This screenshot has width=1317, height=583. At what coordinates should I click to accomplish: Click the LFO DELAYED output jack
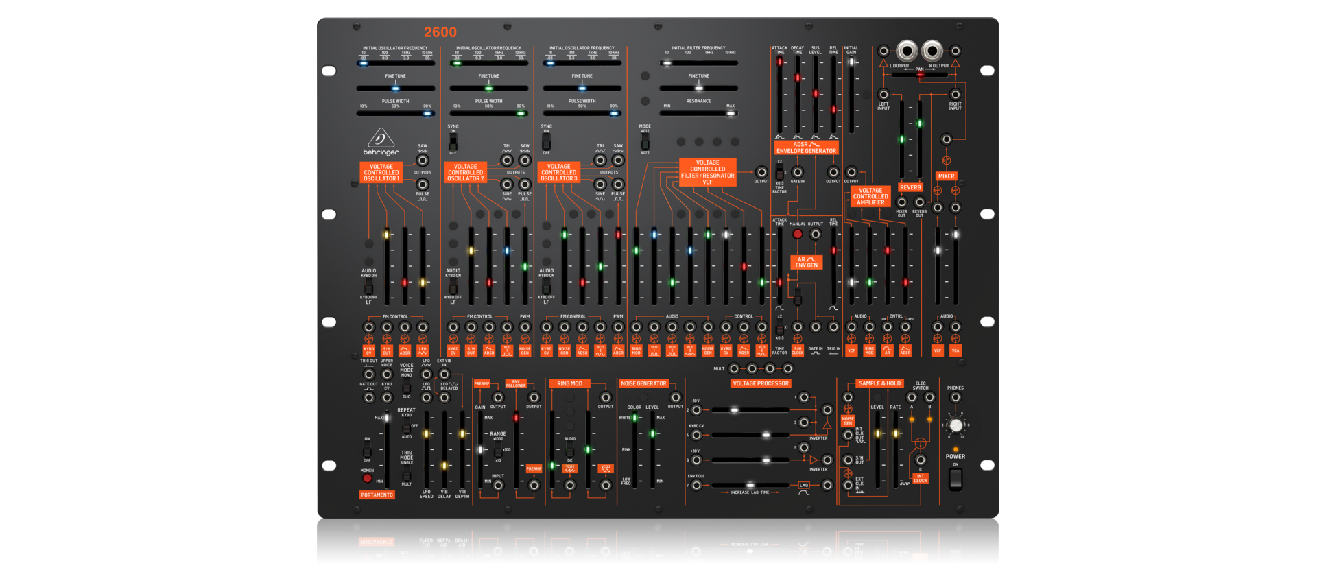click(x=444, y=398)
